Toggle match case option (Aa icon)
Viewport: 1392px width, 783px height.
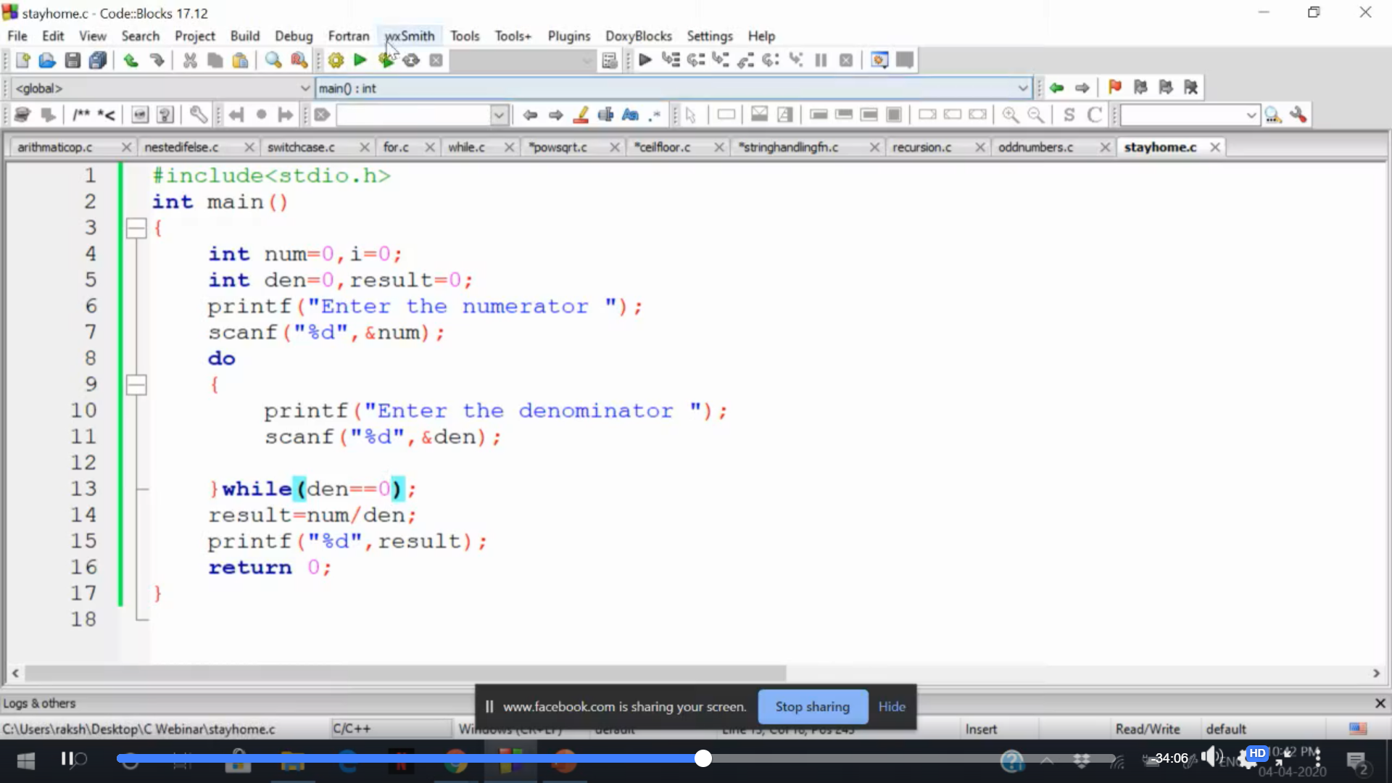[630, 115]
